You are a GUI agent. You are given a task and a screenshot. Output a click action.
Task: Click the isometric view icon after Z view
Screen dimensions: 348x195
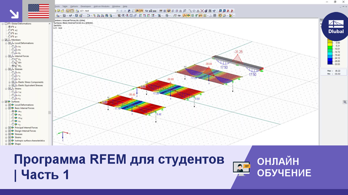[x=153, y=16]
